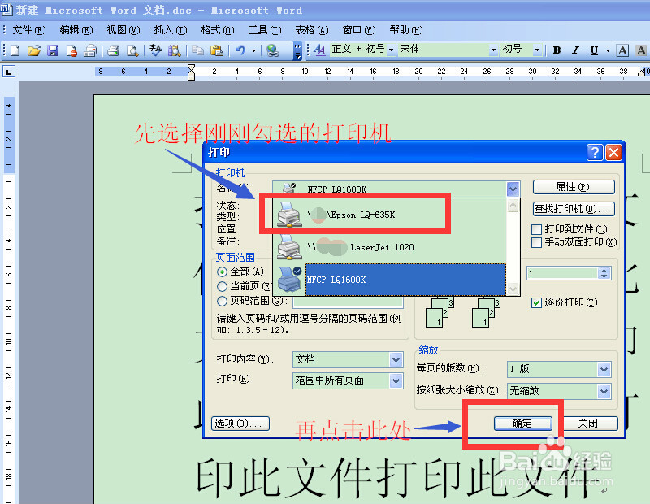650x504 pixels.
Task: Enable manual duplex printing checkbox
Action: [x=536, y=242]
